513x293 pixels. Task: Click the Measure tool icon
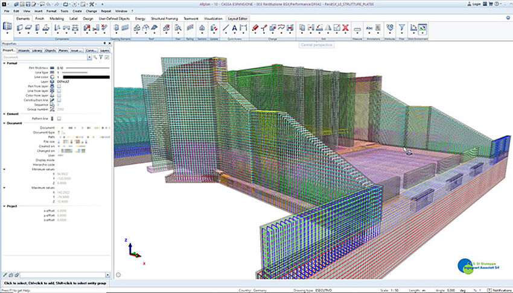[x=357, y=28]
